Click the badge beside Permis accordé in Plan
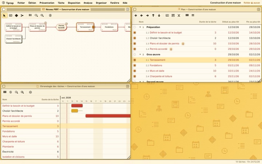Screen dimensions: 262x164 click(171, 49)
